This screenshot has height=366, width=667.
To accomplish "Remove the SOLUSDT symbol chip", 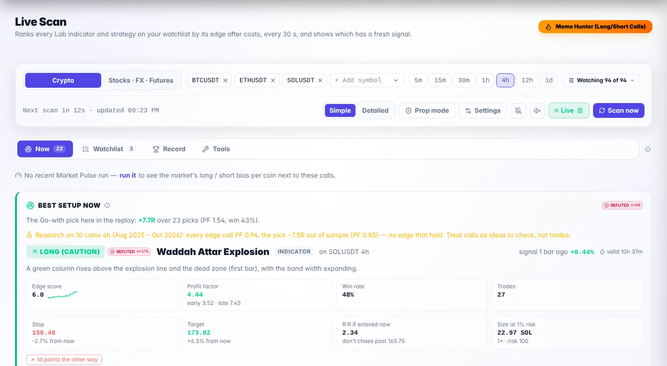I will click(x=320, y=80).
